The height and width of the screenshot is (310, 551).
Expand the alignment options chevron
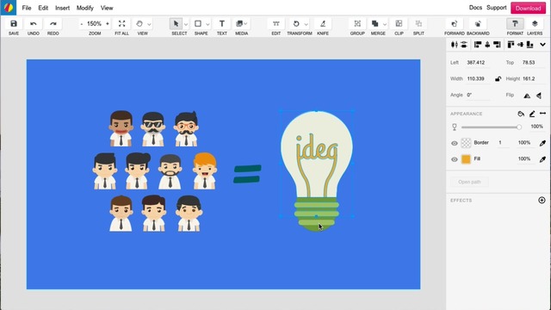(x=542, y=45)
